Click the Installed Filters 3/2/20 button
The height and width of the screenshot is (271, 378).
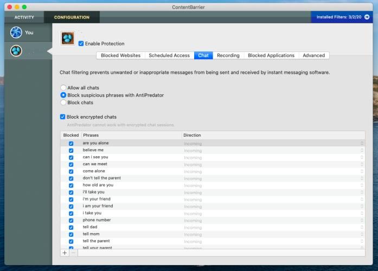342,17
